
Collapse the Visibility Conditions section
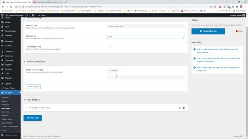click(25, 61)
